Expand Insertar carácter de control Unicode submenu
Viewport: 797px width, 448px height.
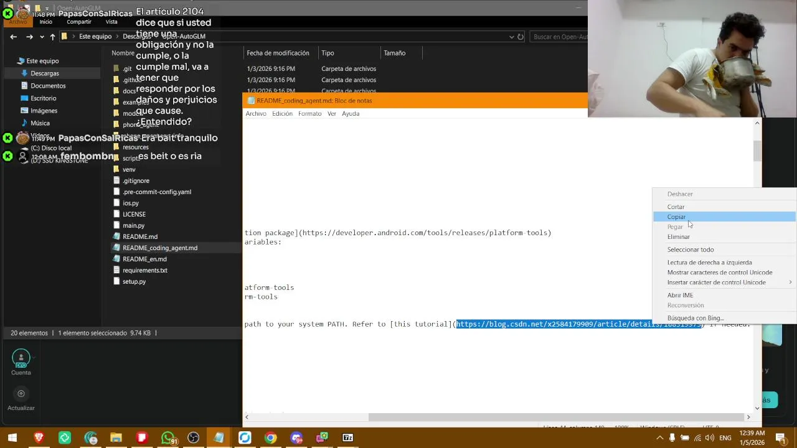724,282
